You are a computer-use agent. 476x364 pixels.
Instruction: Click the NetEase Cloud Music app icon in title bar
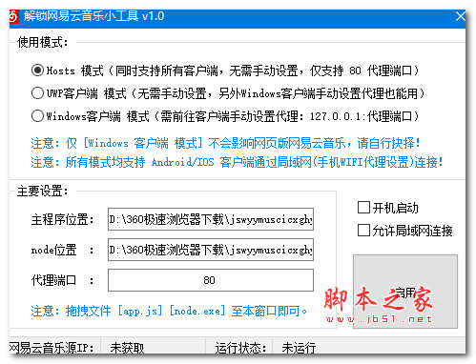(x=13, y=16)
